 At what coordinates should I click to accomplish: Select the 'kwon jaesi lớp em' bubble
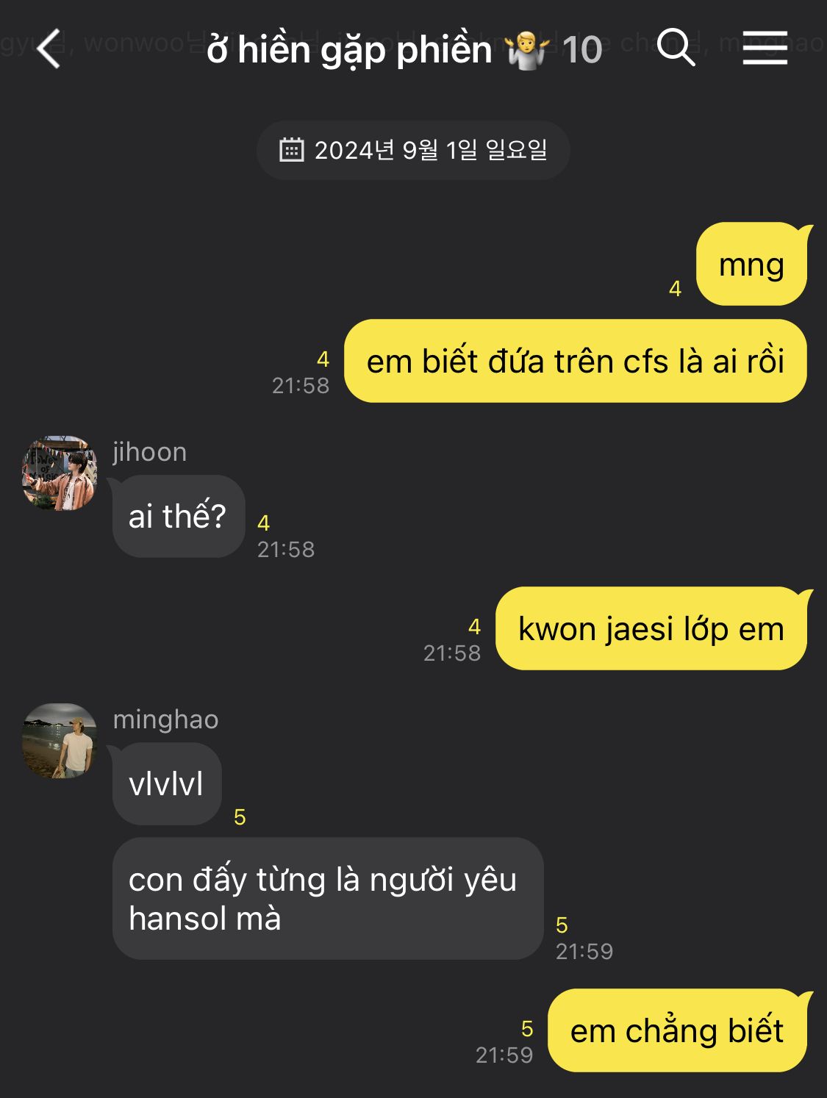point(651,628)
